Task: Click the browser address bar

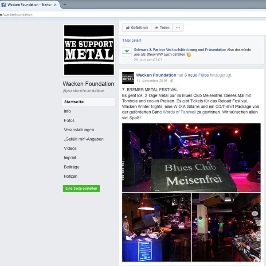Action: [x=133, y=15]
